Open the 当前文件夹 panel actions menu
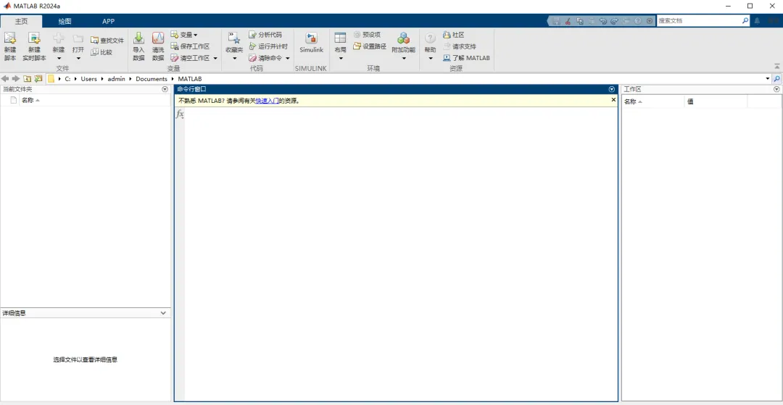Viewport: 783px width, 405px height. click(165, 89)
